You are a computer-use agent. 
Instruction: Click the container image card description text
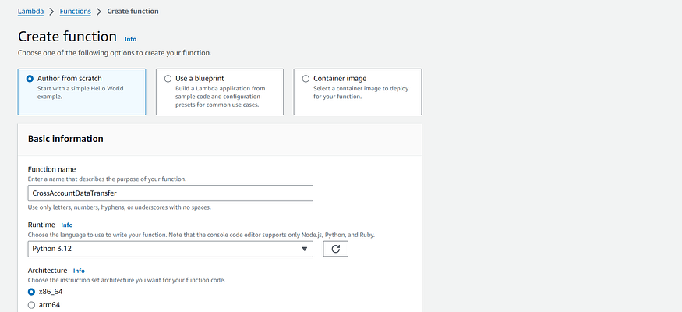coord(361,93)
